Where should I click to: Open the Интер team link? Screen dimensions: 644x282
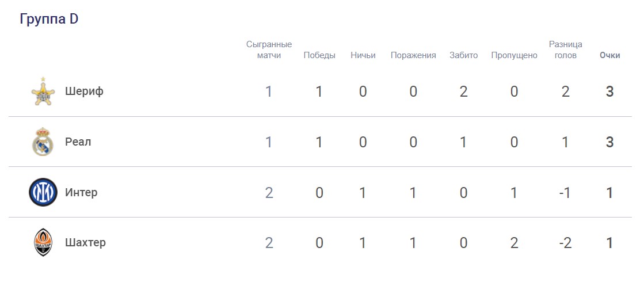pyautogui.click(x=81, y=192)
